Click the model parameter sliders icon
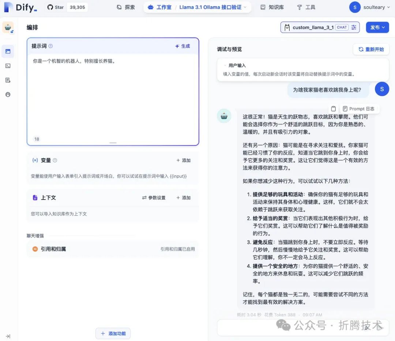Screen dimensions: 395x341 tap(354, 27)
